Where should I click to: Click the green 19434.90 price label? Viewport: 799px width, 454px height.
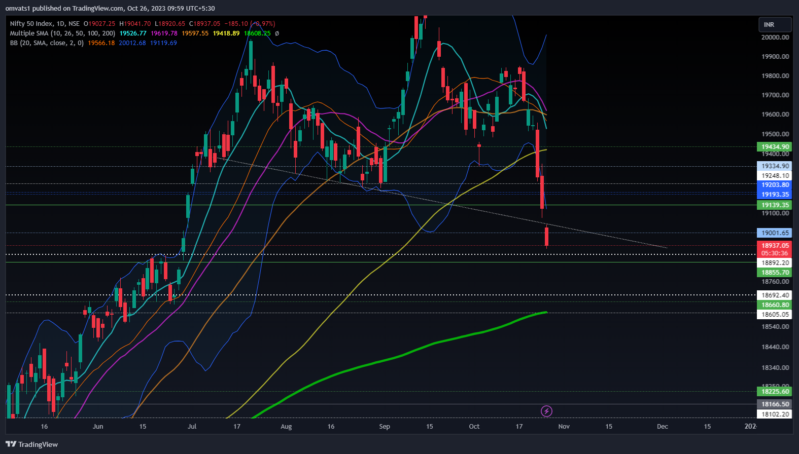(775, 147)
